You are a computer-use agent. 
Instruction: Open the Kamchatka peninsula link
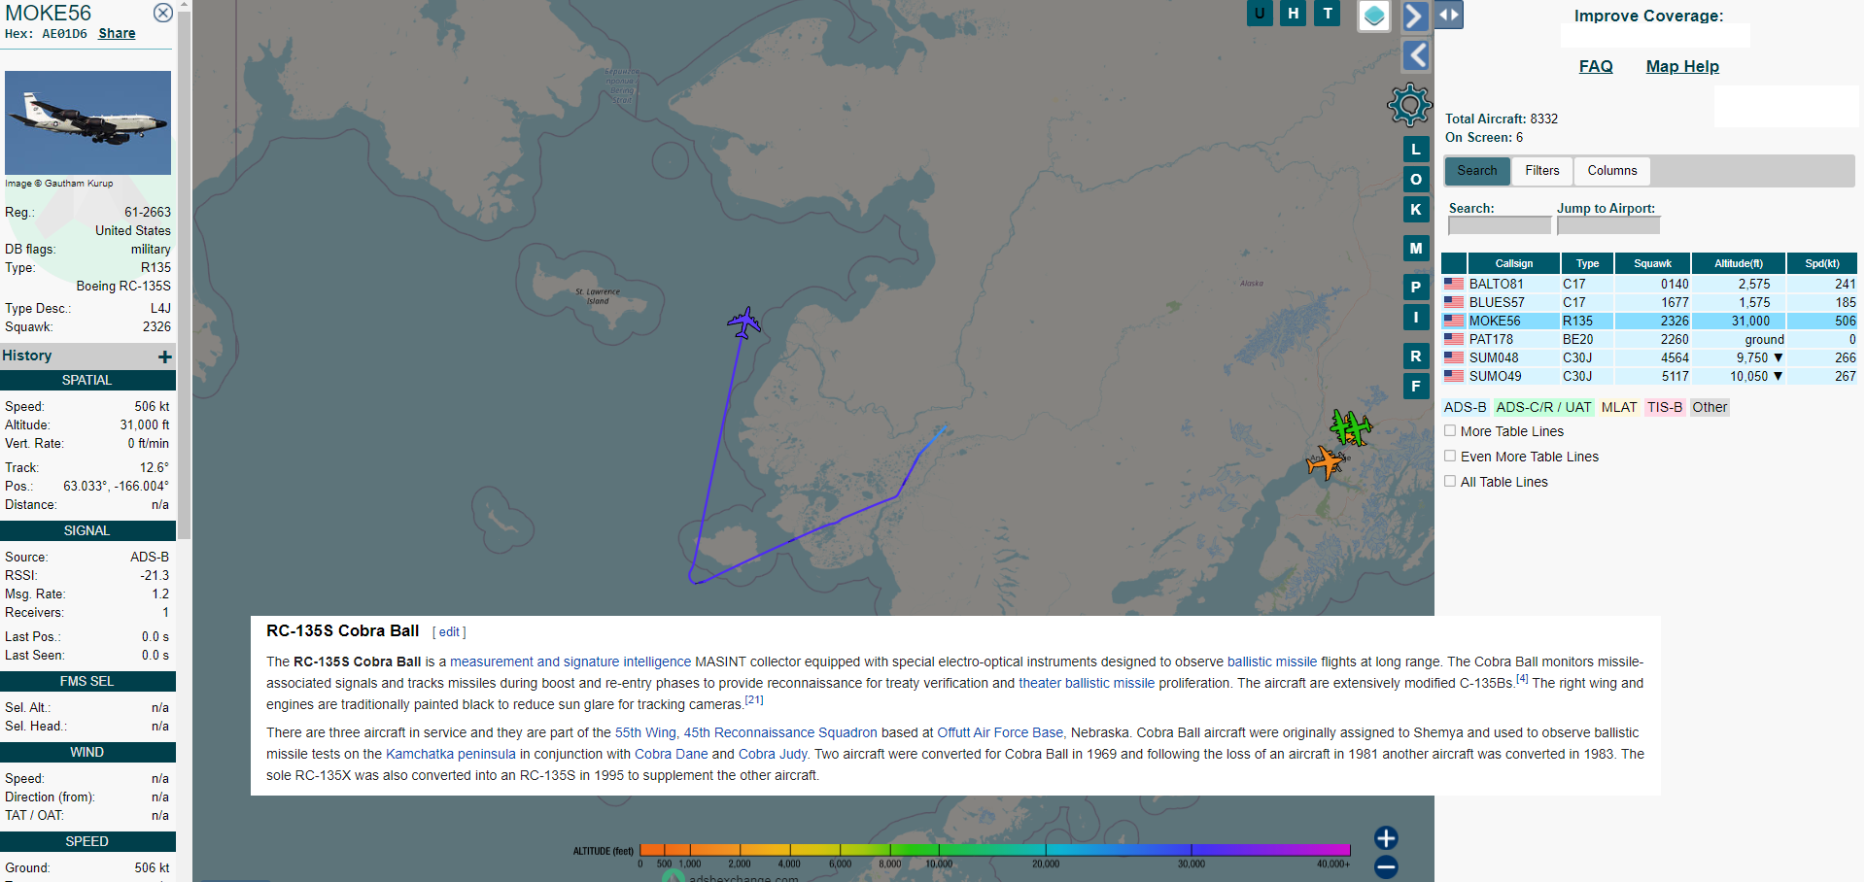451,754
